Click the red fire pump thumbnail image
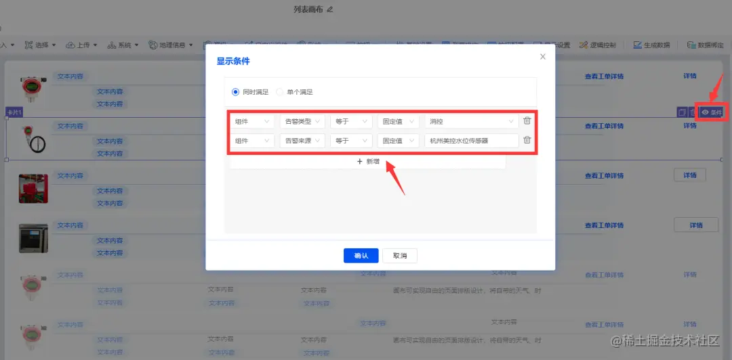Screen dimensions: 732x360 tap(33, 188)
